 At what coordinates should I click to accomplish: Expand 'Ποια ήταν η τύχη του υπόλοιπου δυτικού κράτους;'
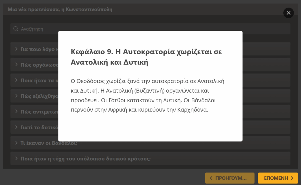pyautogui.click(x=85, y=159)
